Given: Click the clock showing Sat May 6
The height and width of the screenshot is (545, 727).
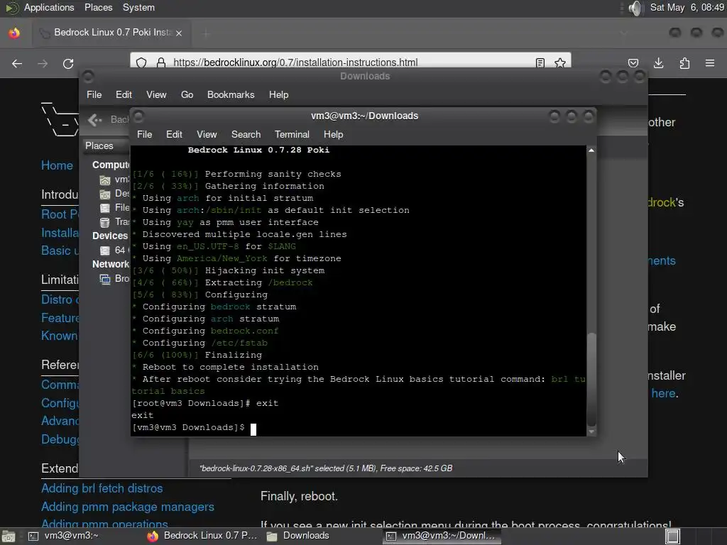Looking at the screenshot, I should pyautogui.click(x=687, y=7).
